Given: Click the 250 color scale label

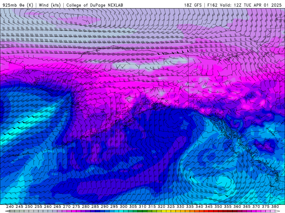Looking at the screenshot, I should tap(29, 207).
